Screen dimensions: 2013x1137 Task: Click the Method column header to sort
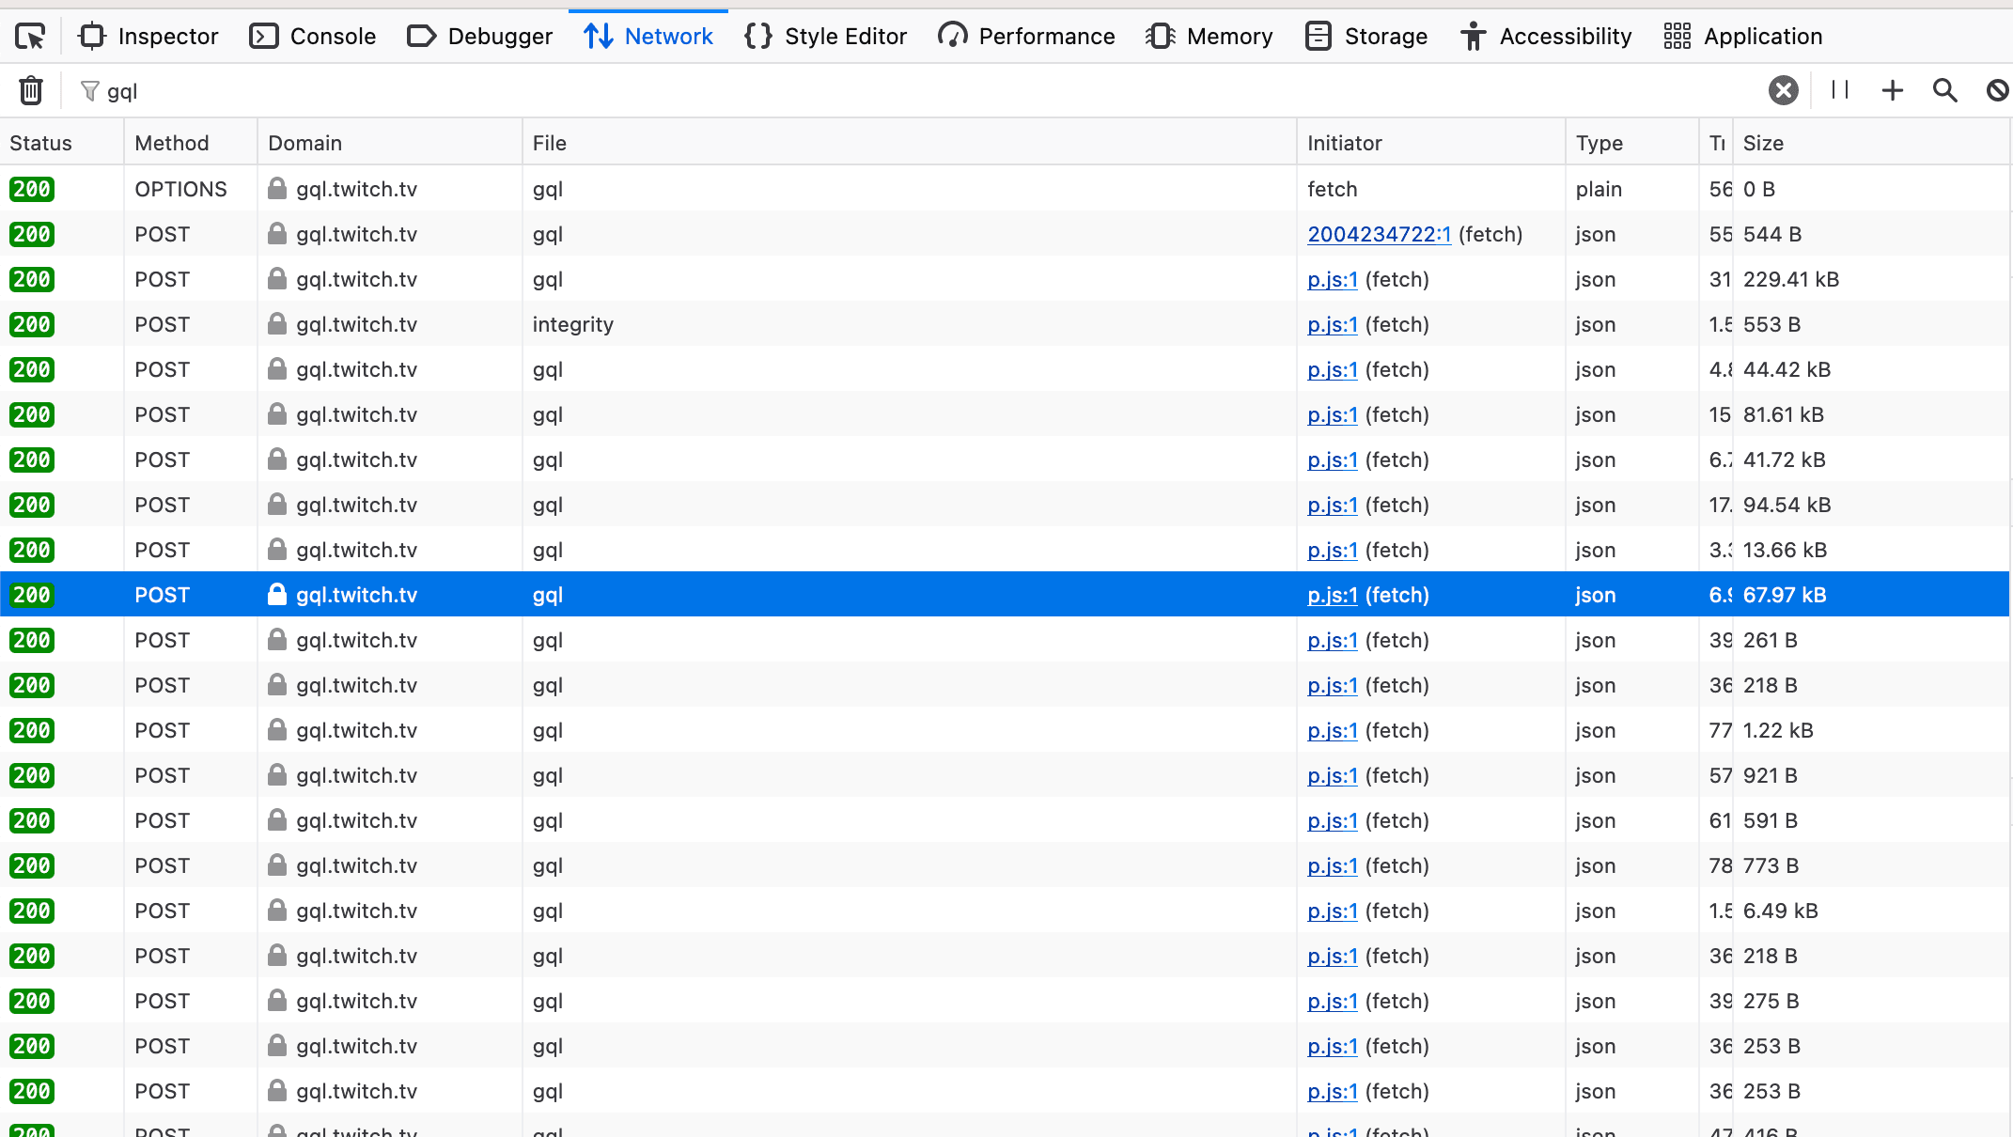pyautogui.click(x=170, y=141)
